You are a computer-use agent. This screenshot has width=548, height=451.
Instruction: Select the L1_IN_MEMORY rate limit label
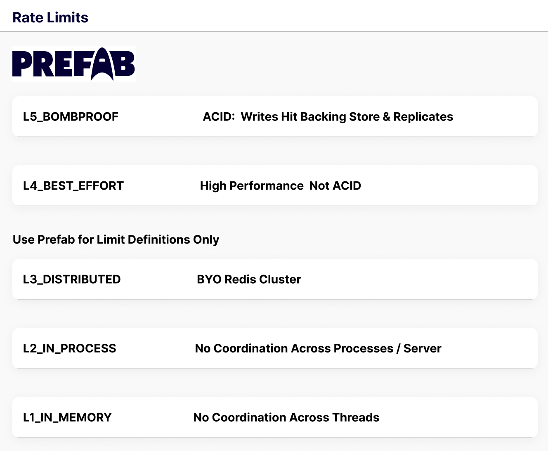pos(67,418)
